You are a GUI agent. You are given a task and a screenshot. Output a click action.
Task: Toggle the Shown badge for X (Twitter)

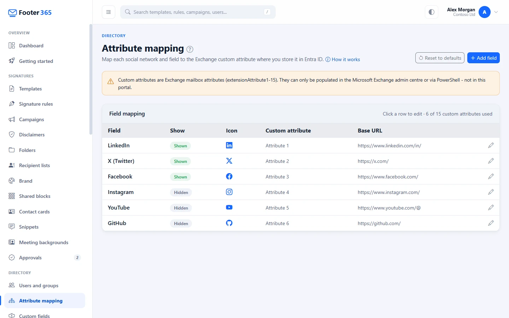pos(180,161)
